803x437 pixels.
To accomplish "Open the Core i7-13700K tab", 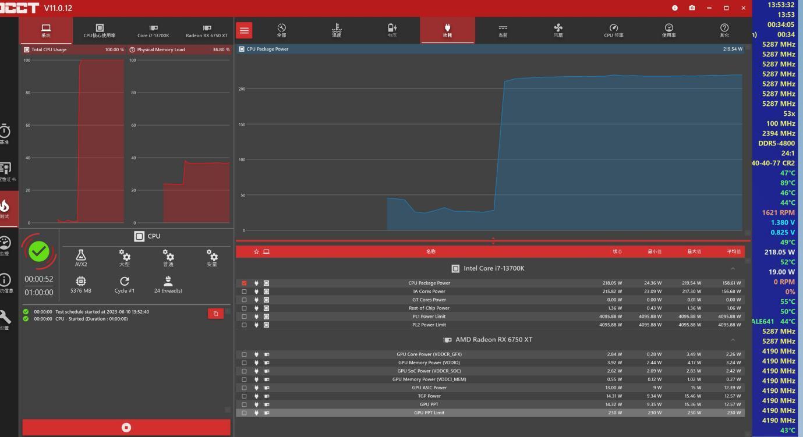I will pos(153,31).
